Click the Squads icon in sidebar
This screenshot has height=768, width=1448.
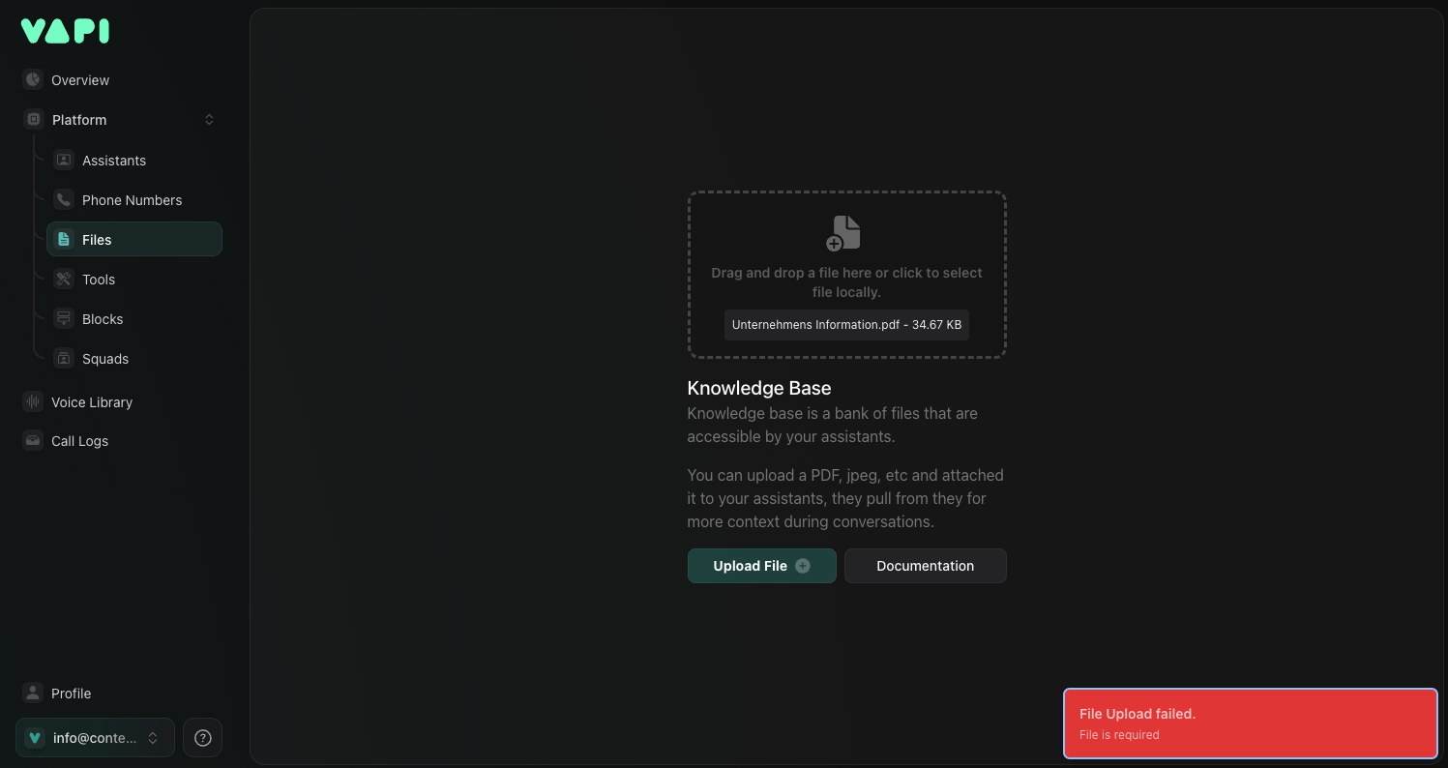64,359
